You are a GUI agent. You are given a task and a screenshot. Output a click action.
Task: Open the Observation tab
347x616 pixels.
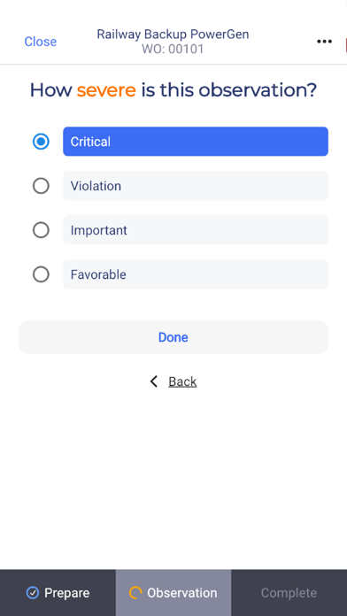173,592
